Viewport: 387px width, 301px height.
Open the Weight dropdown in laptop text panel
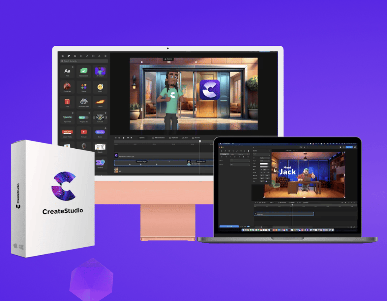(x=265, y=161)
